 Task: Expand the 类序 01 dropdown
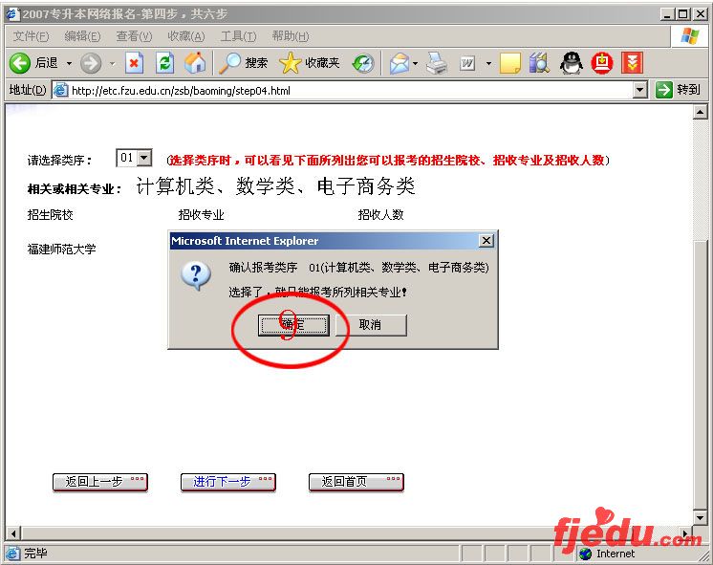pyautogui.click(x=144, y=158)
